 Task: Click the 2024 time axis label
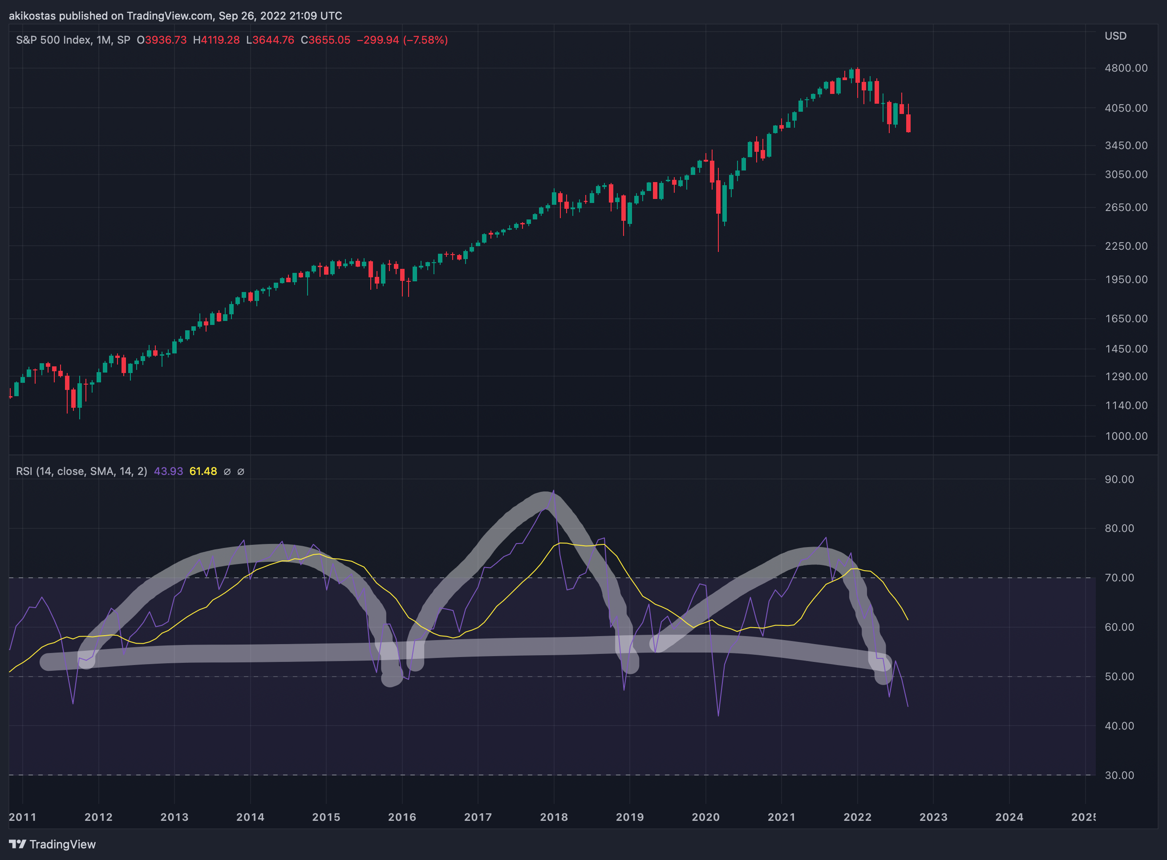(1009, 817)
